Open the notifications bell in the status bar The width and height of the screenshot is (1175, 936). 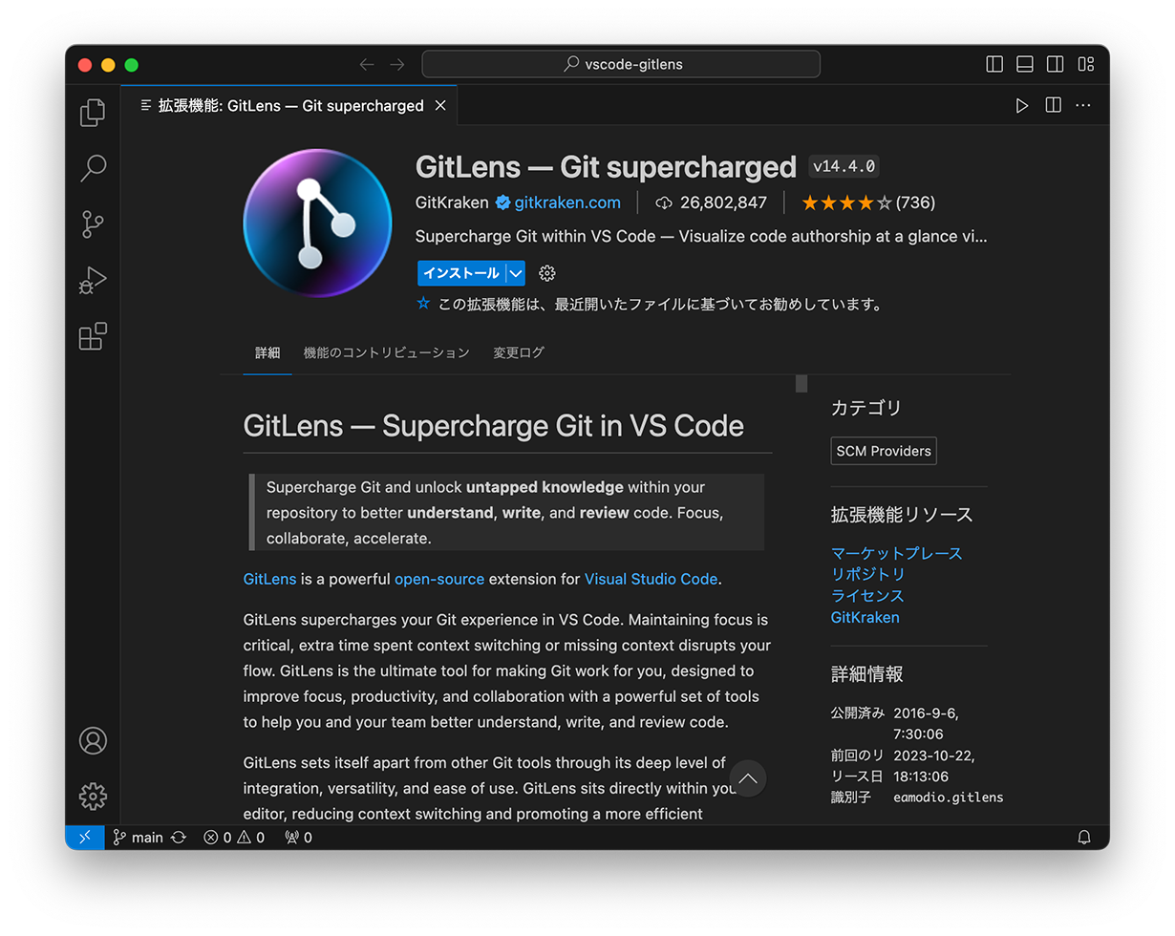click(1084, 837)
